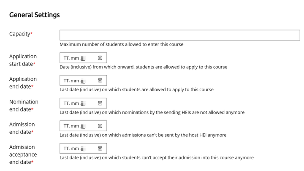
Task: Open calendar picker for Application end date
Action: [100, 81]
